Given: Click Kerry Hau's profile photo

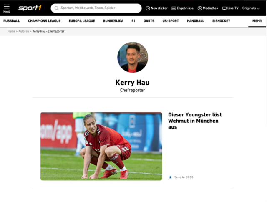Looking at the screenshot, I should click(133, 57).
